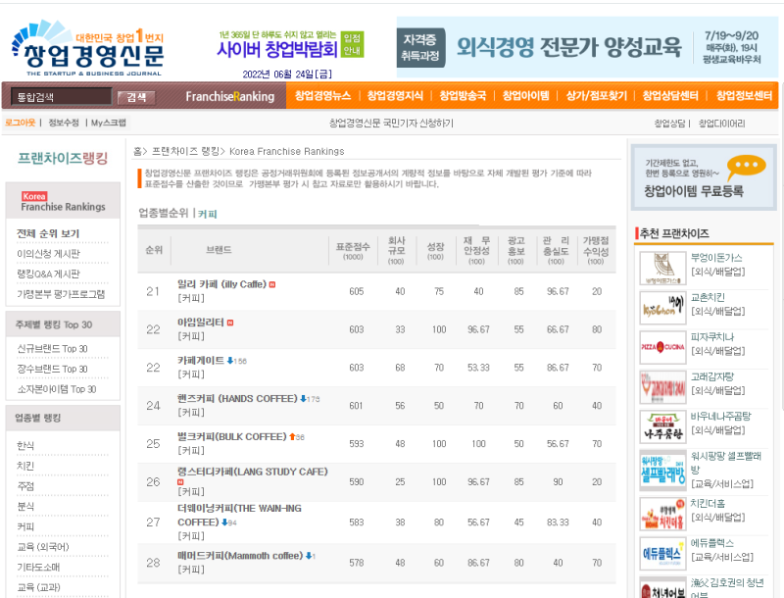Viewport: 784px width, 598px height.
Task: Click 창업경영신문 국민기자 신청하기 link
Action: pos(391,123)
